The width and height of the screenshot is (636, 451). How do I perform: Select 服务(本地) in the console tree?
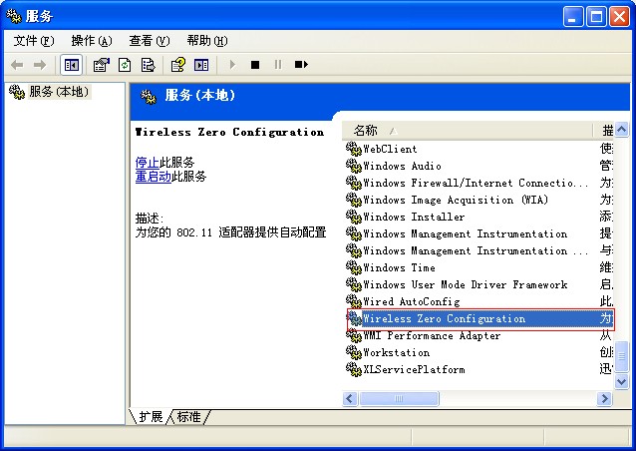pos(59,92)
